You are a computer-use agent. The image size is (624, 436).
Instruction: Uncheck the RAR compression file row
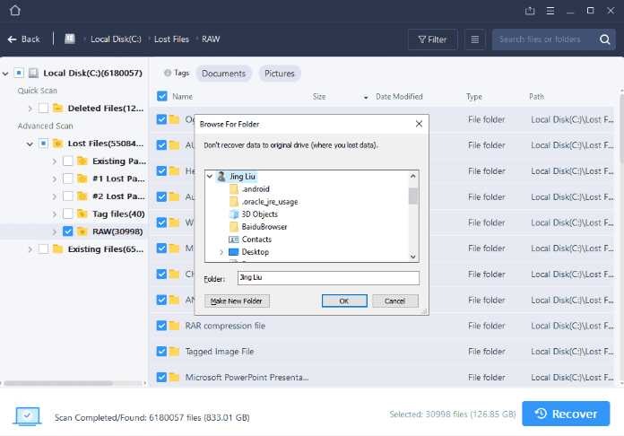[161, 326]
